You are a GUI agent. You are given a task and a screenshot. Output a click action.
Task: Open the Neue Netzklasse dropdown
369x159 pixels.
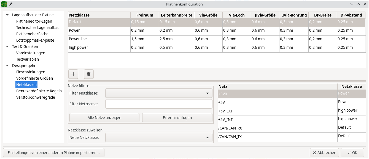tap(159, 138)
